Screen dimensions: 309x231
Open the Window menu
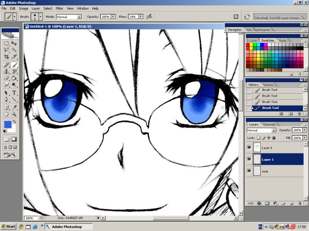click(x=83, y=8)
